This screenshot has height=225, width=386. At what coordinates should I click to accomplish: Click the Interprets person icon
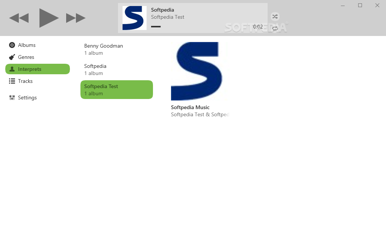12,69
